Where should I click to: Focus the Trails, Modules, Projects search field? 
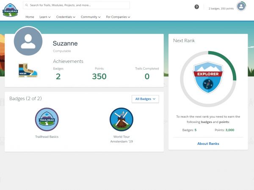pyautogui.click(x=78, y=5)
